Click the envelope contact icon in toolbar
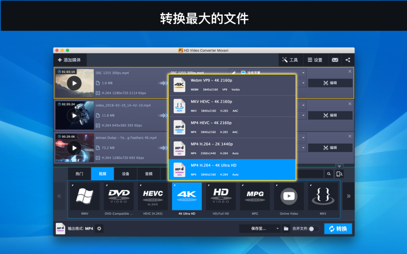Image resolution: width=407 pixels, height=254 pixels. 335,60
